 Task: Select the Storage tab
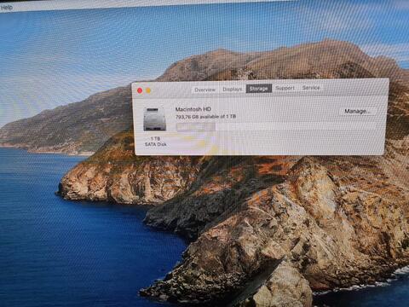click(x=259, y=89)
